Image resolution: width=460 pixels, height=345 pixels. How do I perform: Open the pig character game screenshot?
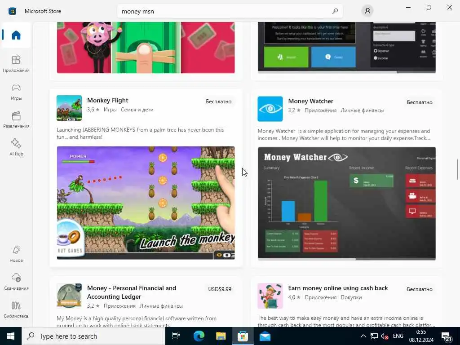[146, 48]
